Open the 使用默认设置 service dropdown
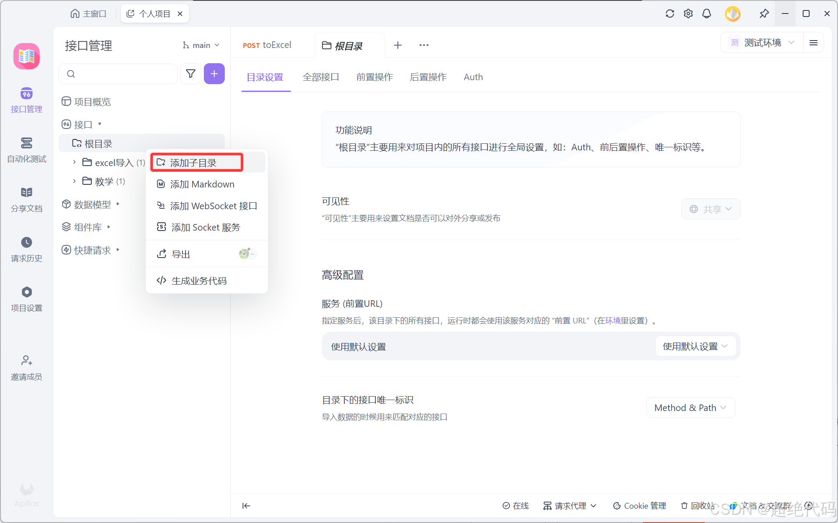The width and height of the screenshot is (838, 523). (x=695, y=346)
